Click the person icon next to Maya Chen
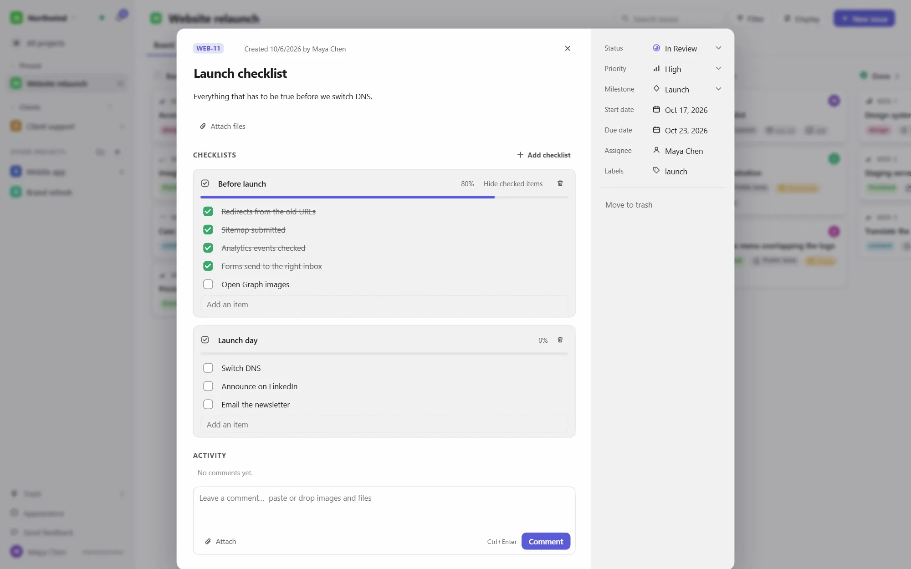 [x=656, y=150]
